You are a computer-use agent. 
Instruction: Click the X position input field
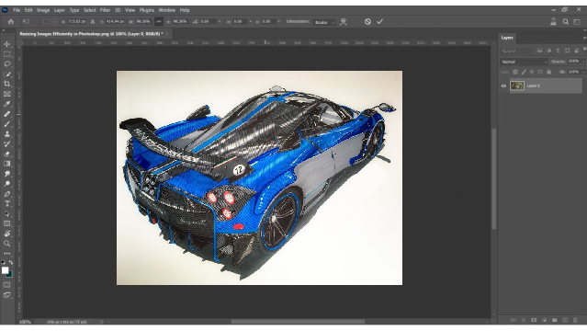pyautogui.click(x=77, y=22)
